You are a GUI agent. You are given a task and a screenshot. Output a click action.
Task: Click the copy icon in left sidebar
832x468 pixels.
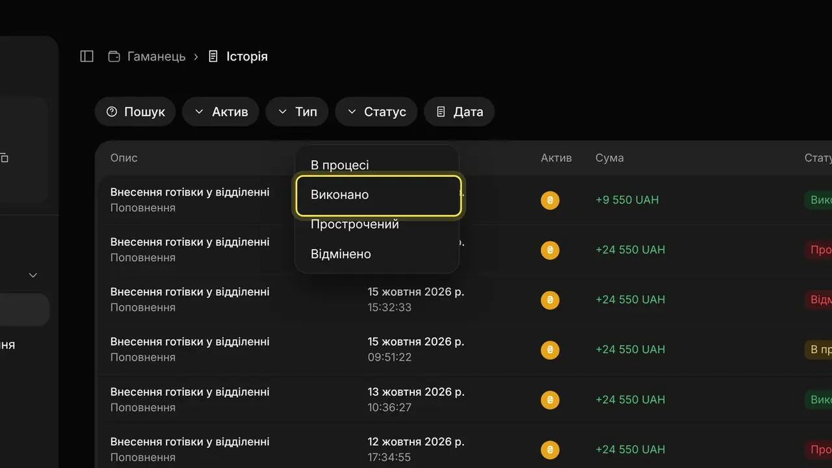click(x=4, y=157)
